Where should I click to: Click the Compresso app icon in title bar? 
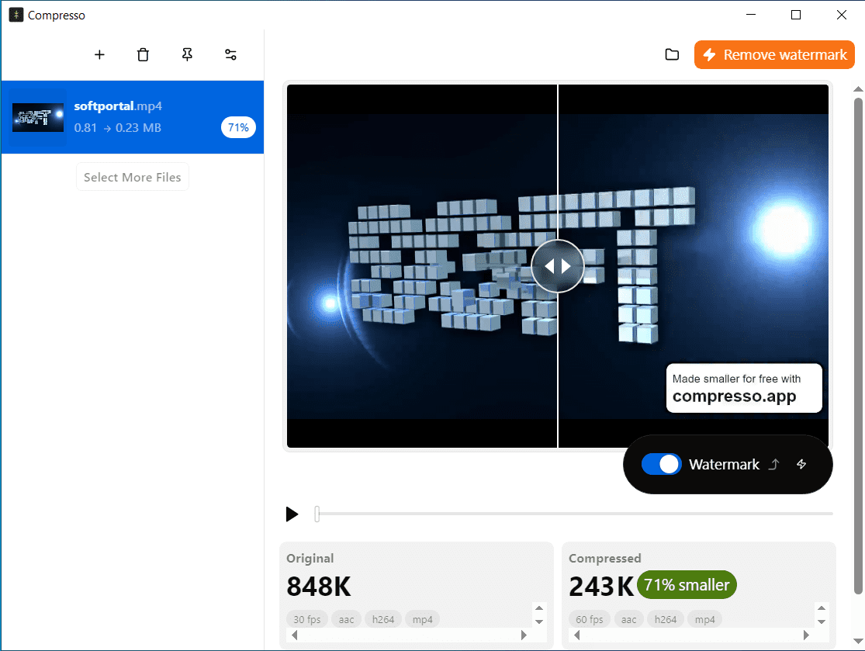pyautogui.click(x=16, y=15)
